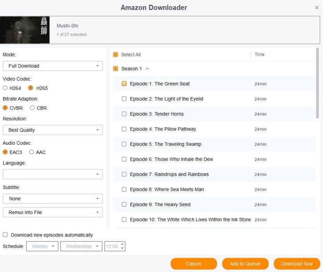Check Episode 9: The Heavy Seed
Image resolution: width=323 pixels, height=272 pixels.
pyautogui.click(x=124, y=205)
